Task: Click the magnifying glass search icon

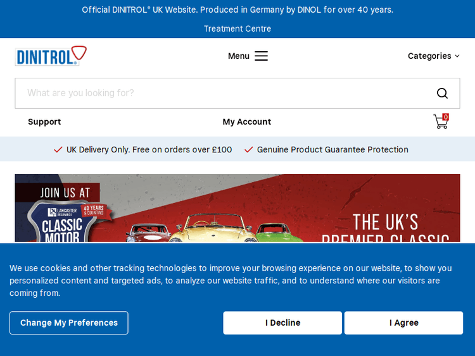Action: click(442, 93)
